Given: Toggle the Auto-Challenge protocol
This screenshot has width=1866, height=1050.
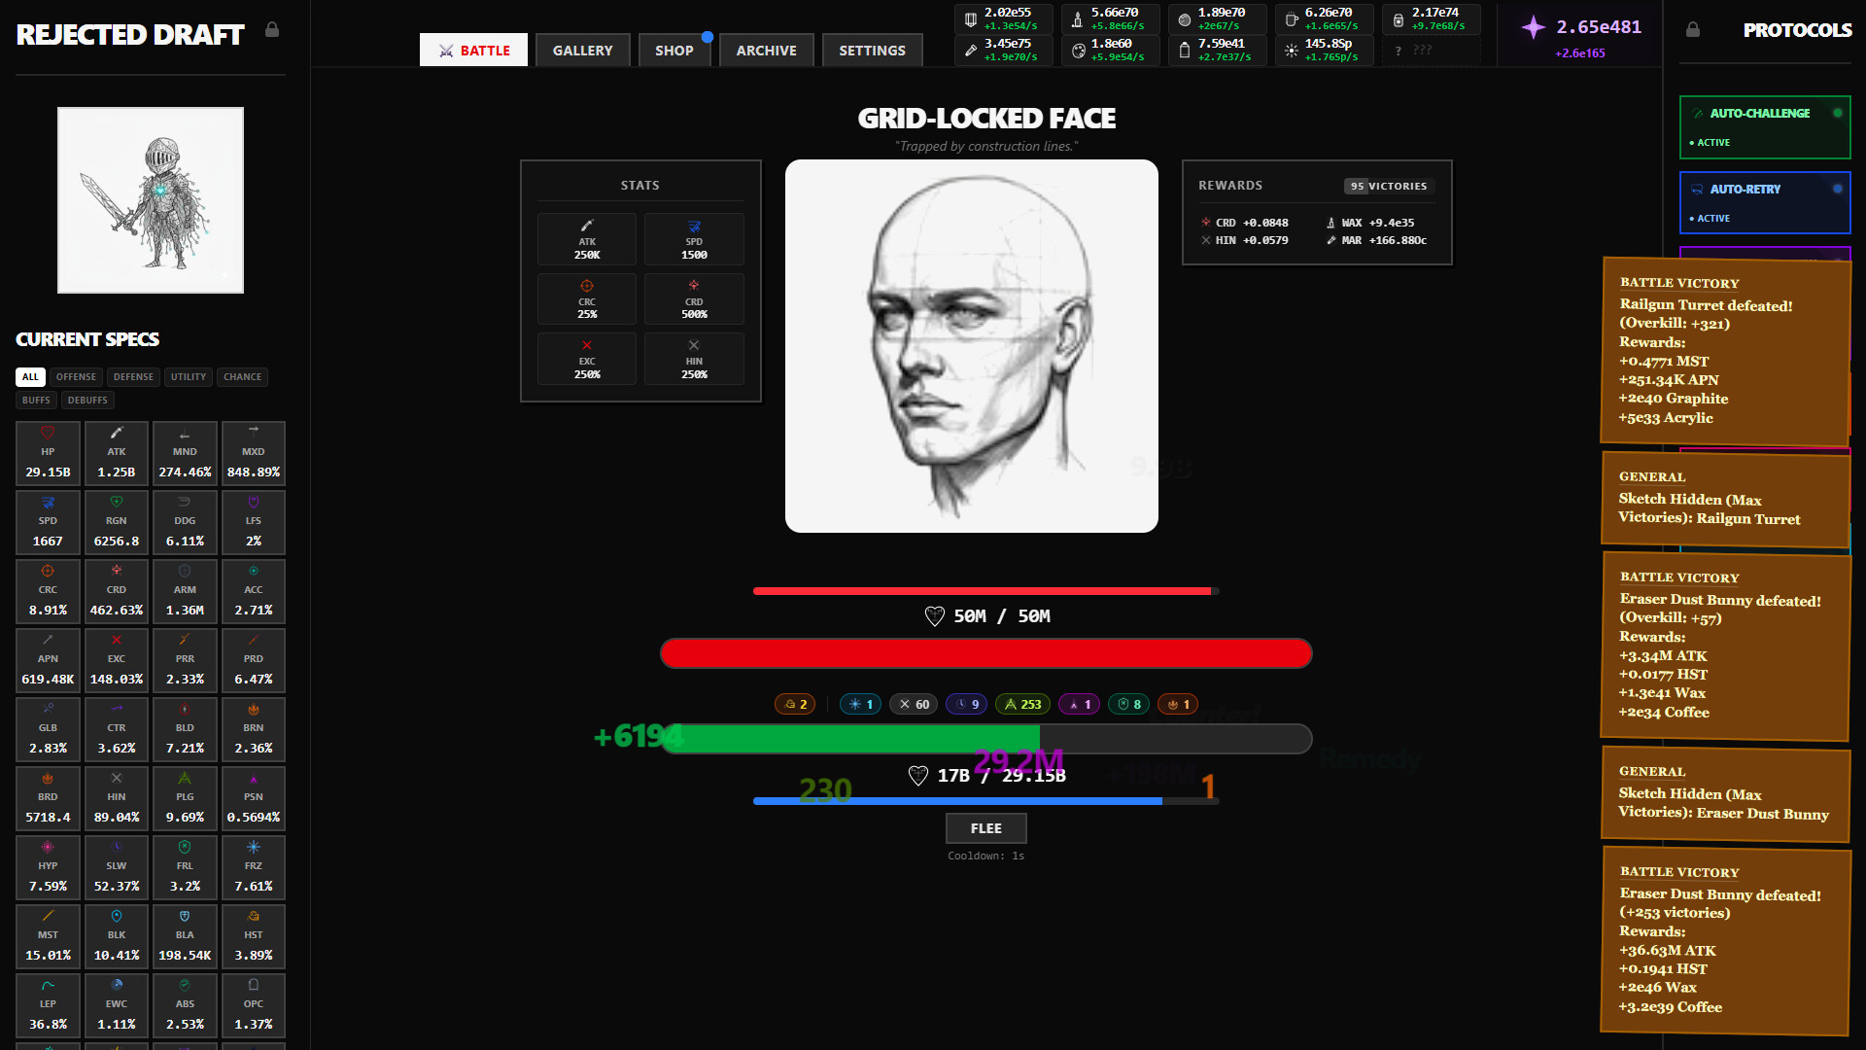Looking at the screenshot, I should point(1764,127).
